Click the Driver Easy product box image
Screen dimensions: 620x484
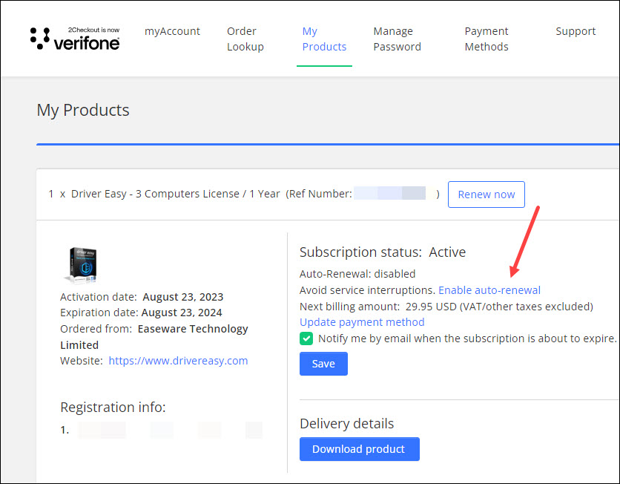click(82, 265)
